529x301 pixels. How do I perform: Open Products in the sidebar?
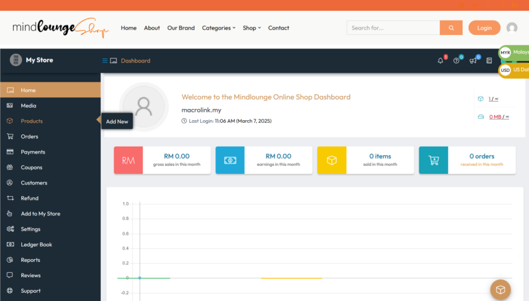coord(32,121)
